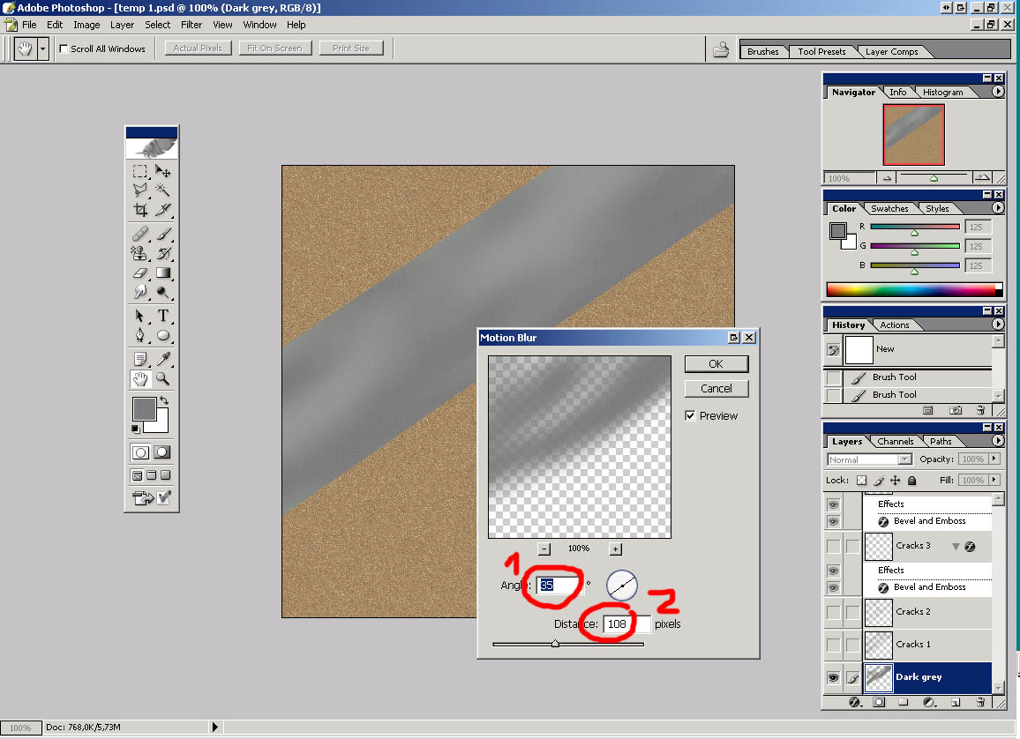The width and height of the screenshot is (1020, 739).
Task: Cancel the Motion Blur dialog
Action: click(716, 388)
